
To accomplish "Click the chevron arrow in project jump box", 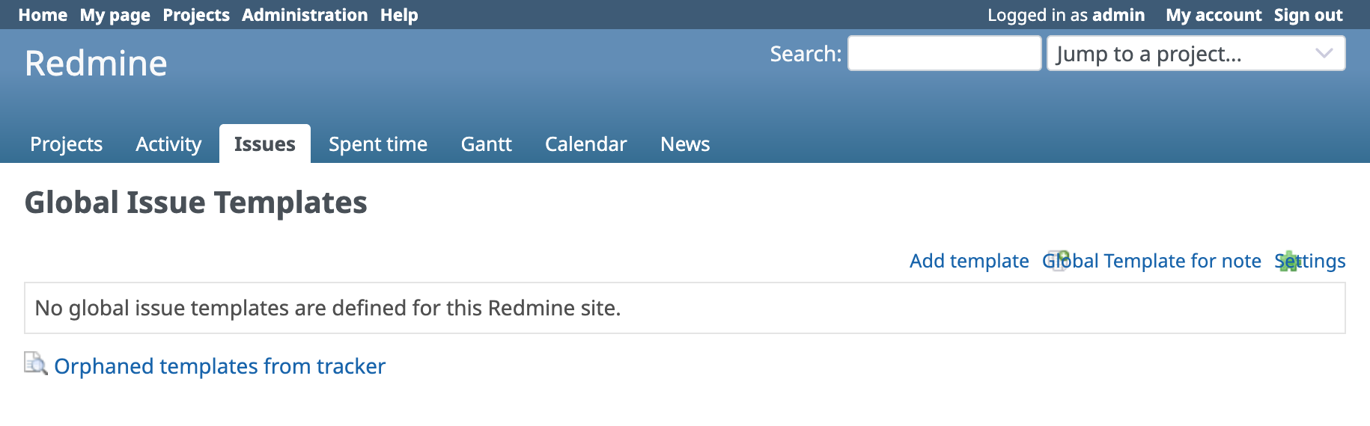I will [x=1324, y=54].
